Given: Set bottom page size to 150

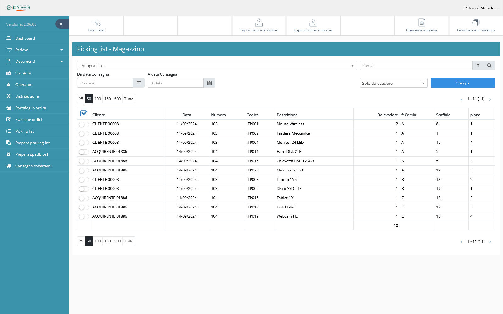Looking at the screenshot, I should (x=108, y=241).
